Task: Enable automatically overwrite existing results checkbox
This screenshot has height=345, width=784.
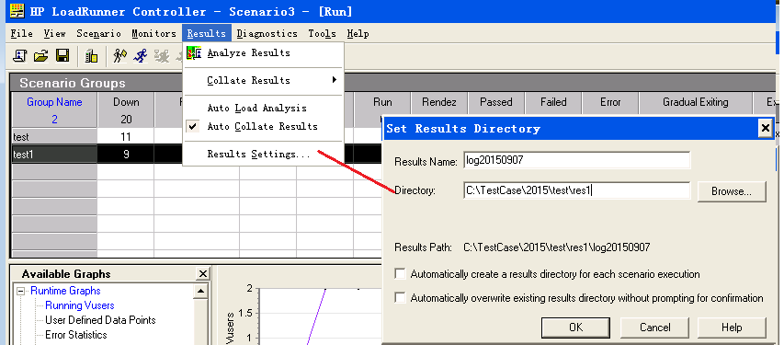Action: (400, 298)
